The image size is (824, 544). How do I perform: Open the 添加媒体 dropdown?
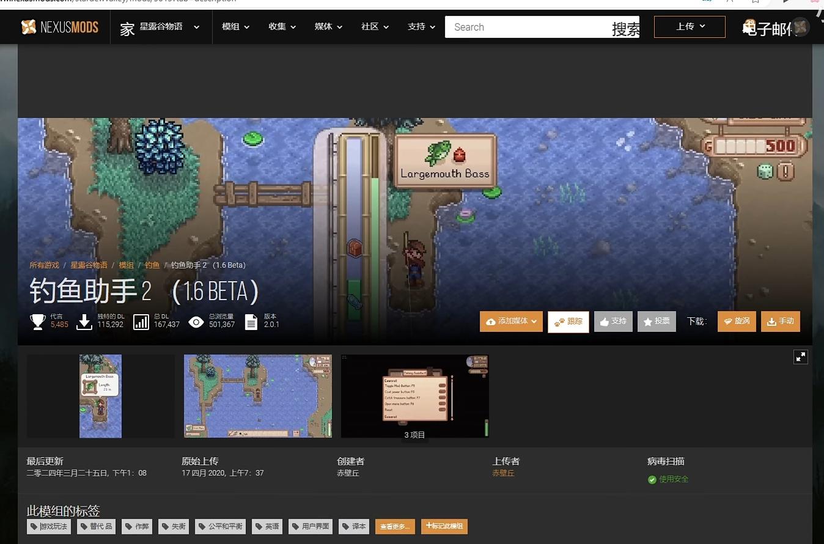click(x=511, y=322)
